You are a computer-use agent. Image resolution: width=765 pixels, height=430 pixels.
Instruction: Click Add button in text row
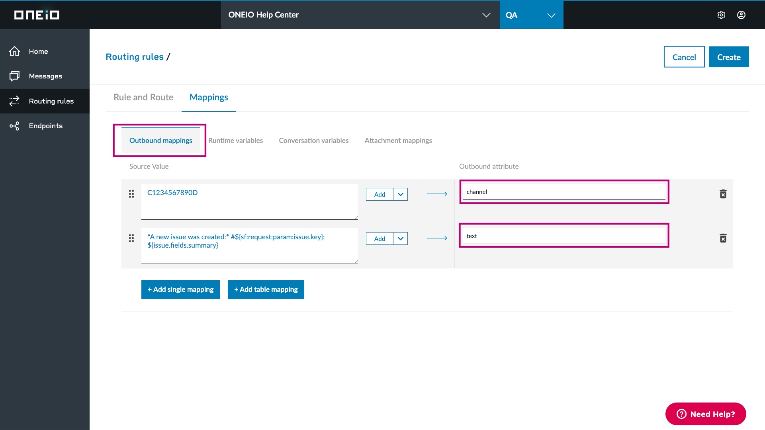(380, 238)
